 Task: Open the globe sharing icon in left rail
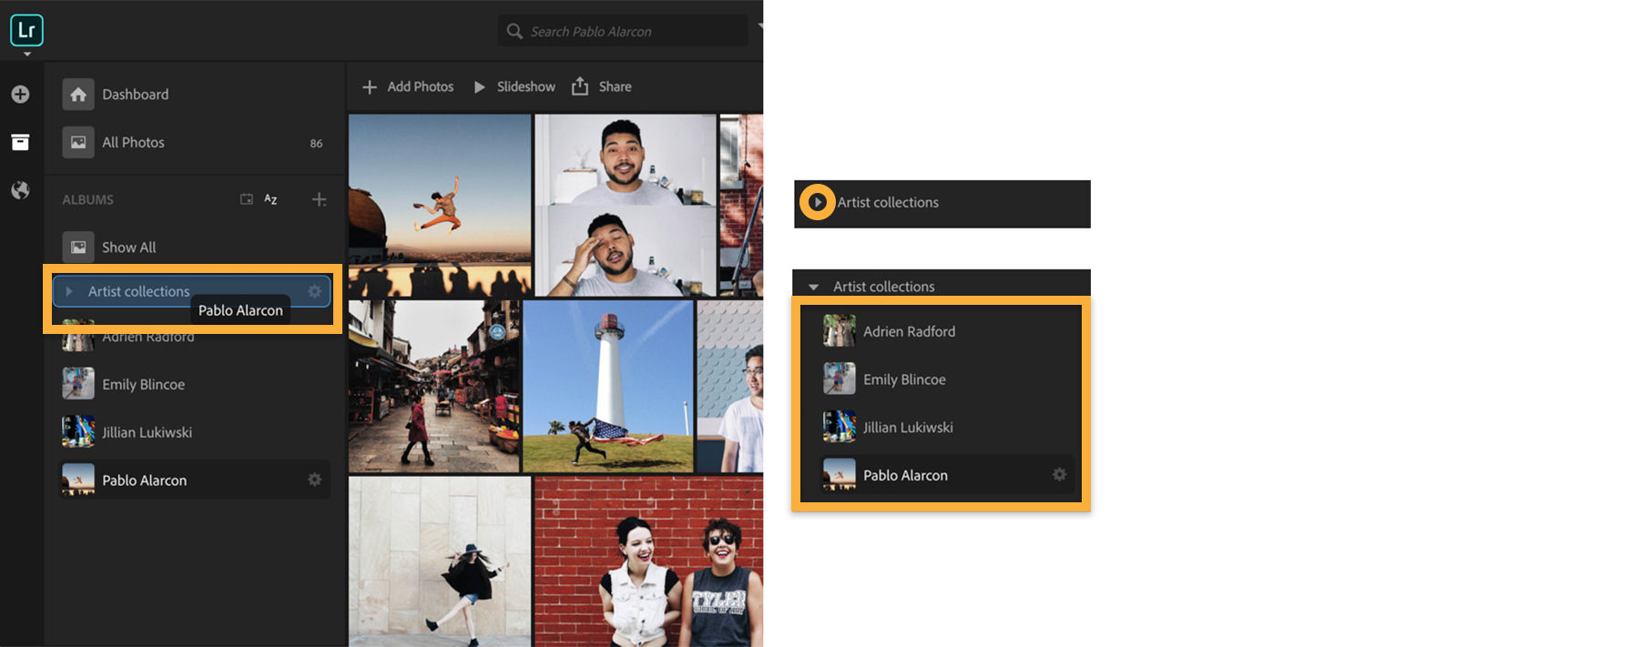coord(20,190)
